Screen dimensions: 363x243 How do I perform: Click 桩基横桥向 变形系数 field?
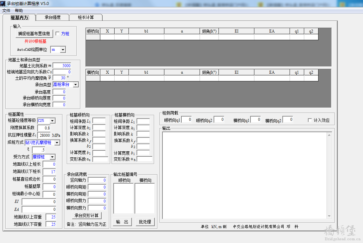(144, 159)
